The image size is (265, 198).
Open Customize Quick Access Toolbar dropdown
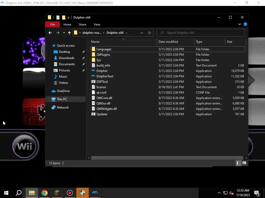click(x=68, y=18)
